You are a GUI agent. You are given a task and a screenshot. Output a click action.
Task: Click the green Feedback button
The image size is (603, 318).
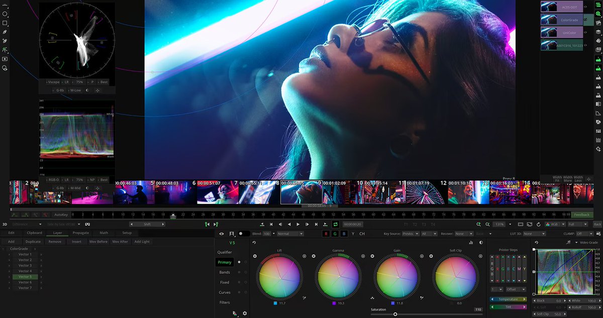(582, 215)
